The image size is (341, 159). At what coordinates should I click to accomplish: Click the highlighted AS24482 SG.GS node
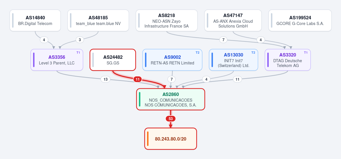click(x=113, y=60)
